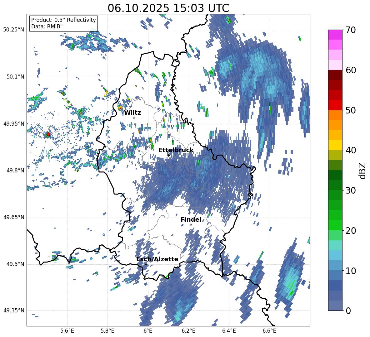This screenshot has width=370, height=337.
Task: Click the colorbar 20 tick label
Action: point(351,230)
